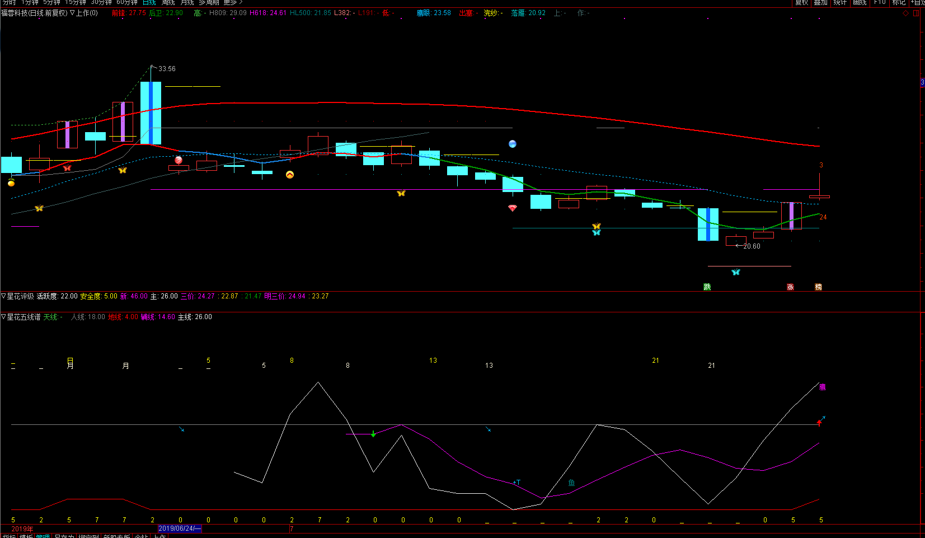Click the 复权 button in top toolbar
Screen dimensions: 925x538
click(x=802, y=3)
